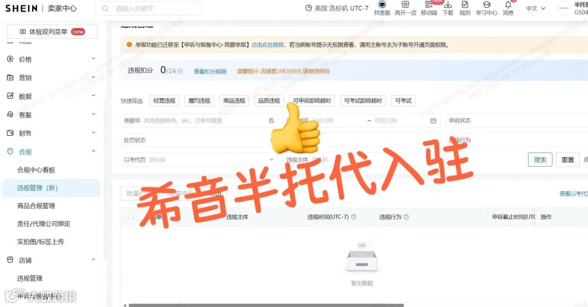
Task: Click the clock icon beside 美国 洛杉矶
Action: tap(309, 8)
